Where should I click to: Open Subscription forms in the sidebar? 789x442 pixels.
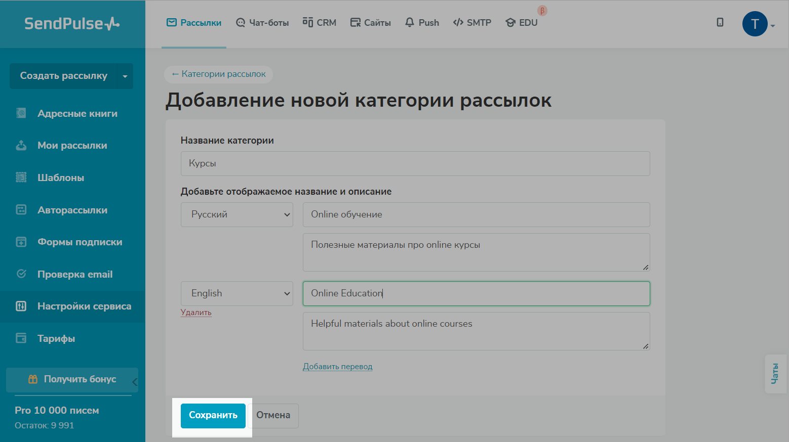[80, 242]
